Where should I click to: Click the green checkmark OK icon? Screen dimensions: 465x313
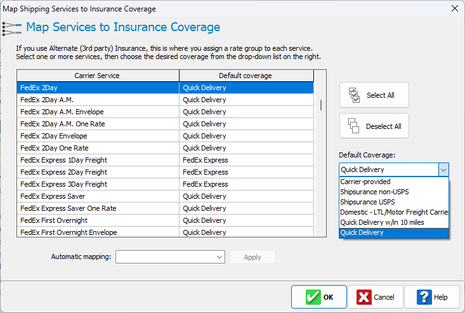[x=313, y=296]
